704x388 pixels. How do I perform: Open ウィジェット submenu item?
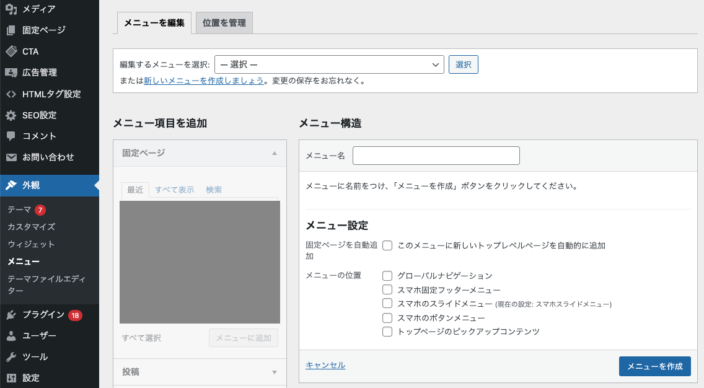pyautogui.click(x=31, y=244)
